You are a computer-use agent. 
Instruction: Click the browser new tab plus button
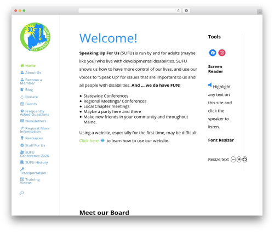click(x=260, y=12)
